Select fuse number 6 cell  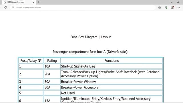tap(31, 100)
